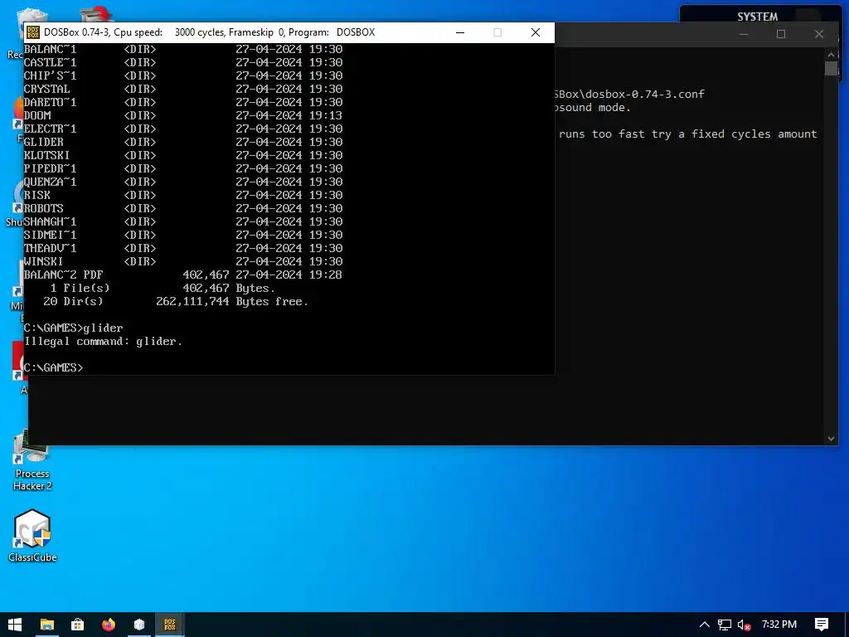Viewport: 849px width, 637px height.
Task: Click the status console scrollbar thumb
Action: pos(831,69)
